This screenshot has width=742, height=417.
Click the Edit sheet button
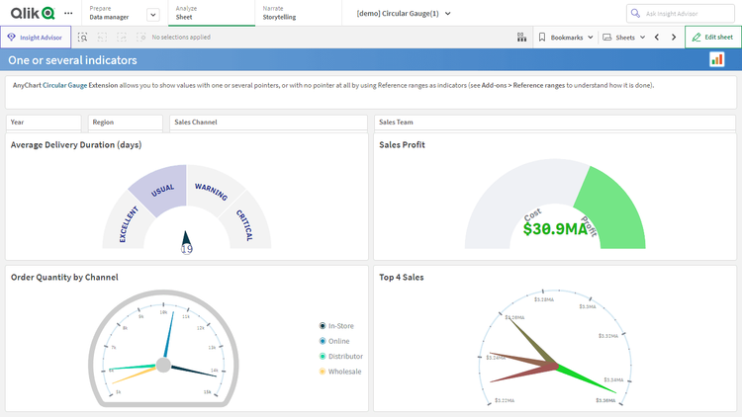tap(712, 37)
